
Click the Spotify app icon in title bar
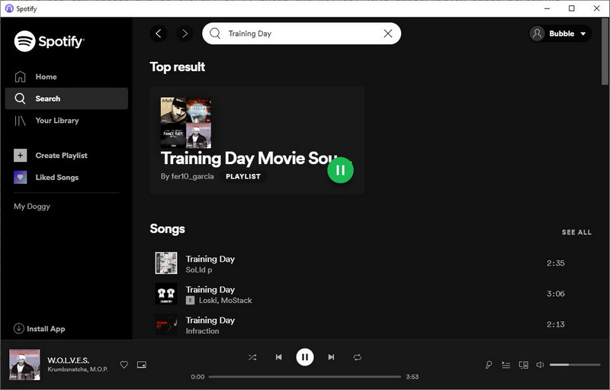[x=9, y=8]
